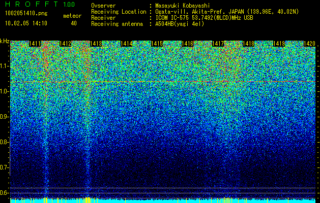320x203 pixels.
Task: Click the ICOM IC-575 53.7492 MHz receiver text
Action: [204, 18]
